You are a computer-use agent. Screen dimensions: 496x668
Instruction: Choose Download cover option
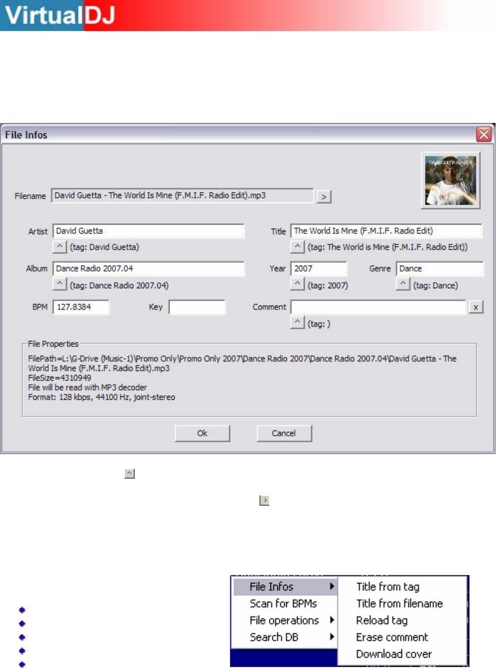(402, 654)
